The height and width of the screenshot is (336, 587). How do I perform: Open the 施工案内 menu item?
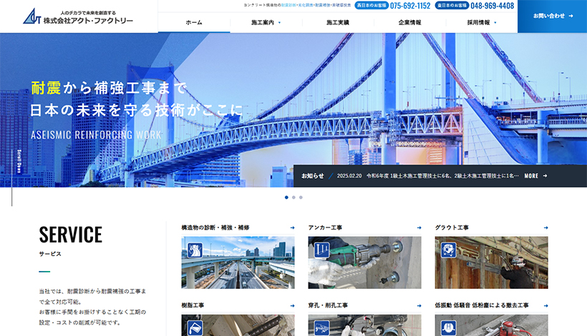(263, 22)
